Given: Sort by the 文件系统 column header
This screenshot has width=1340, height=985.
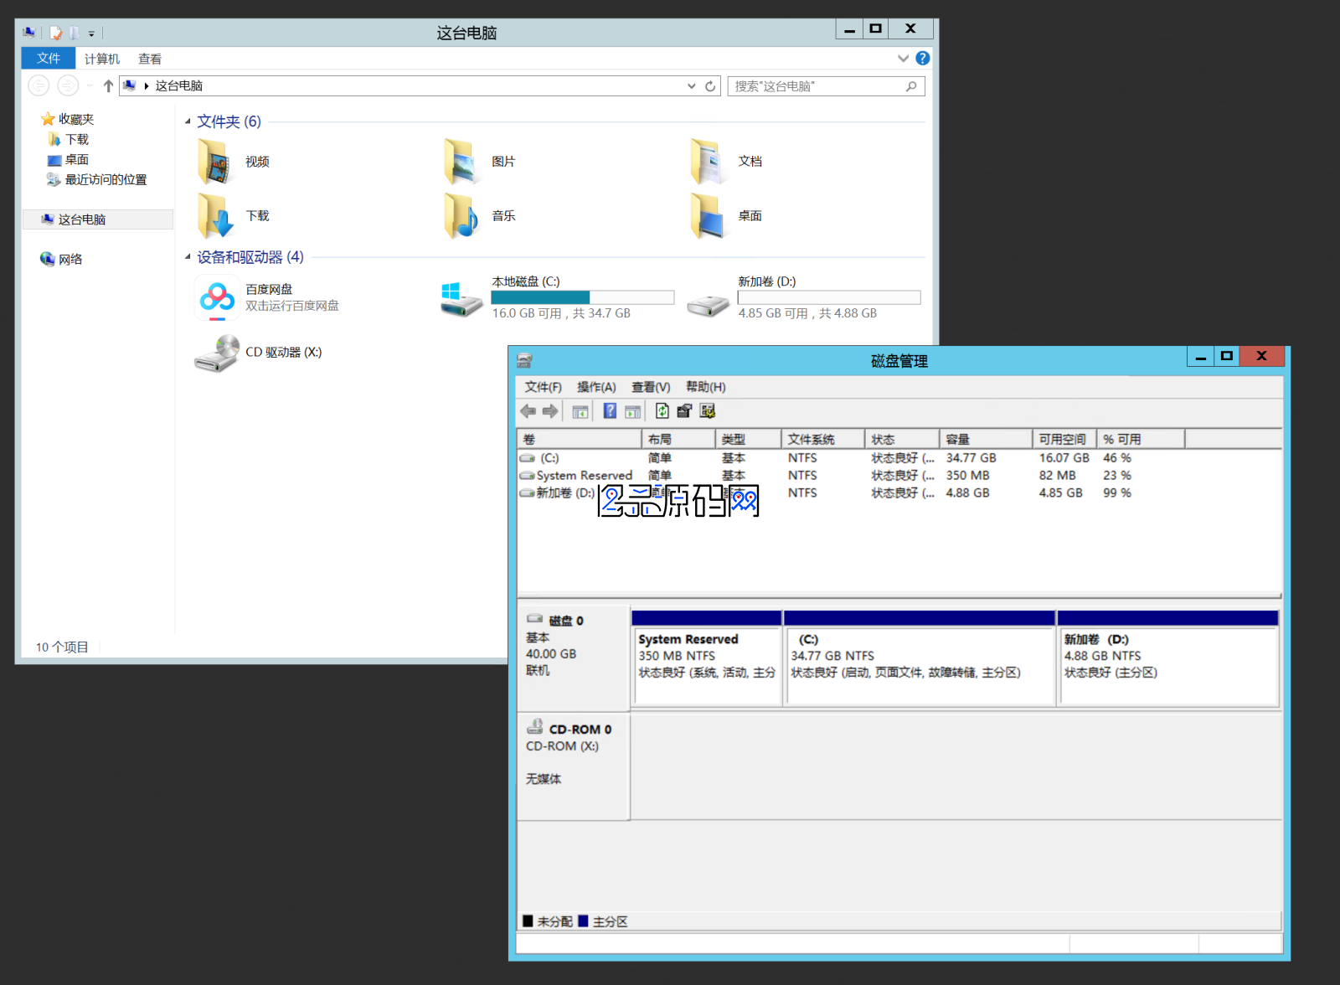Looking at the screenshot, I should (x=823, y=439).
